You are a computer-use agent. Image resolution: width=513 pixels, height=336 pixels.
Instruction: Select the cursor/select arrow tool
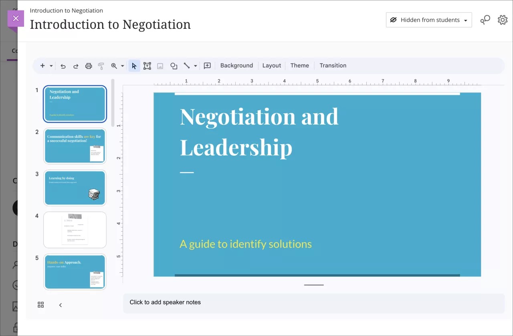pyautogui.click(x=134, y=65)
